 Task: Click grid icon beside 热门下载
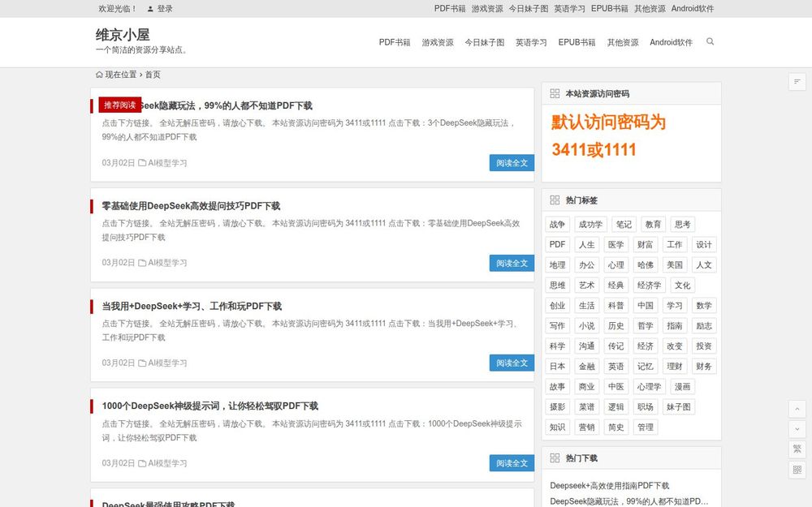555,458
